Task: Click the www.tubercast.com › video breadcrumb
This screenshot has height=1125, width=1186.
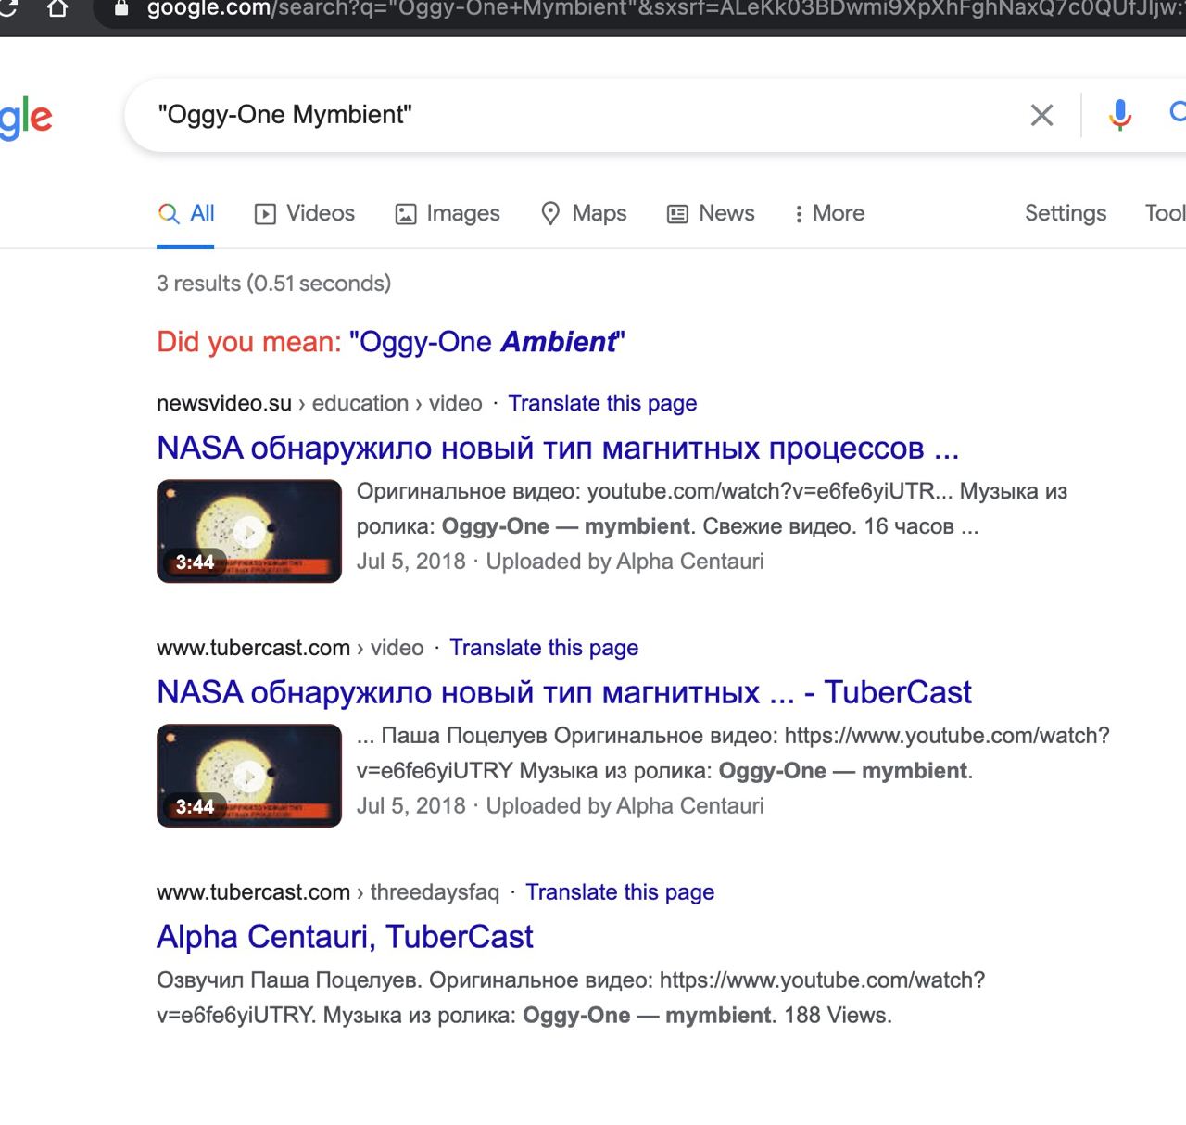Action: 290,648
